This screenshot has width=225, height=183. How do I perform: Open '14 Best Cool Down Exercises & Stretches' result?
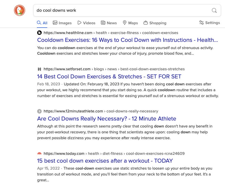coord(109,76)
